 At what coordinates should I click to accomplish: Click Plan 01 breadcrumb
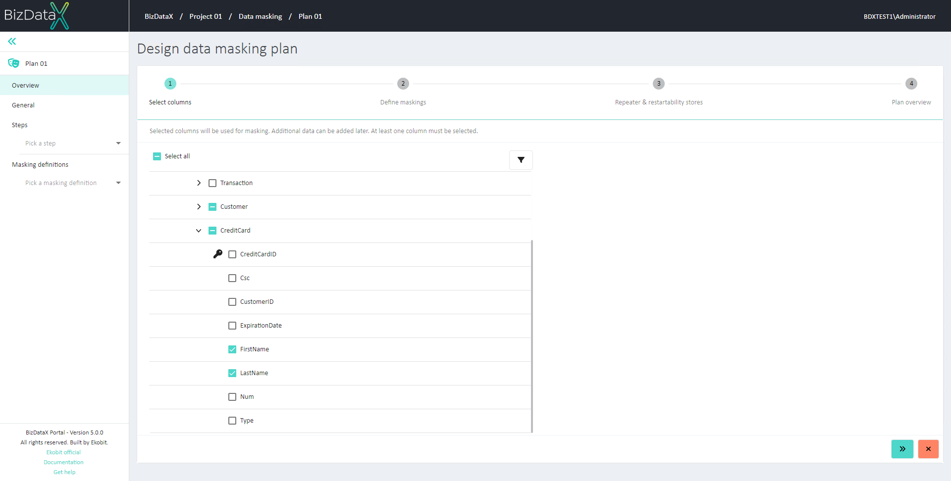pyautogui.click(x=310, y=16)
